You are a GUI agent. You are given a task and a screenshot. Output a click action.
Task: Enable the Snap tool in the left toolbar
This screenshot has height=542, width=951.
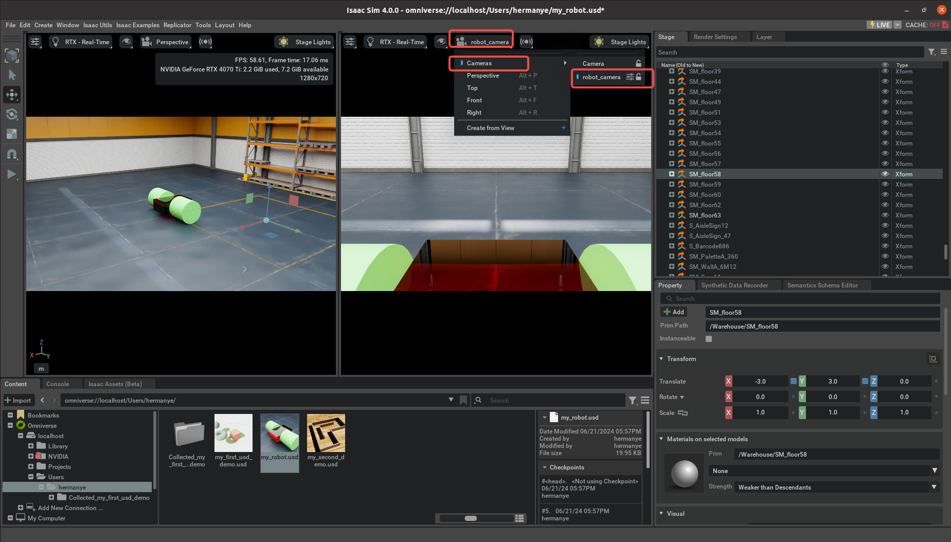pyautogui.click(x=12, y=154)
